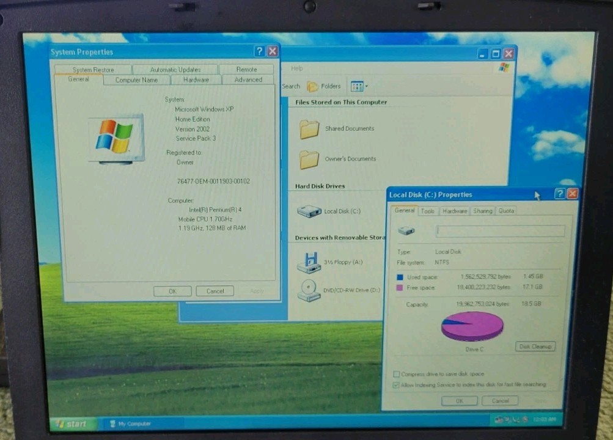The width and height of the screenshot is (613, 440).
Task: Click the 'NTFS' file system value
Action: click(442, 262)
